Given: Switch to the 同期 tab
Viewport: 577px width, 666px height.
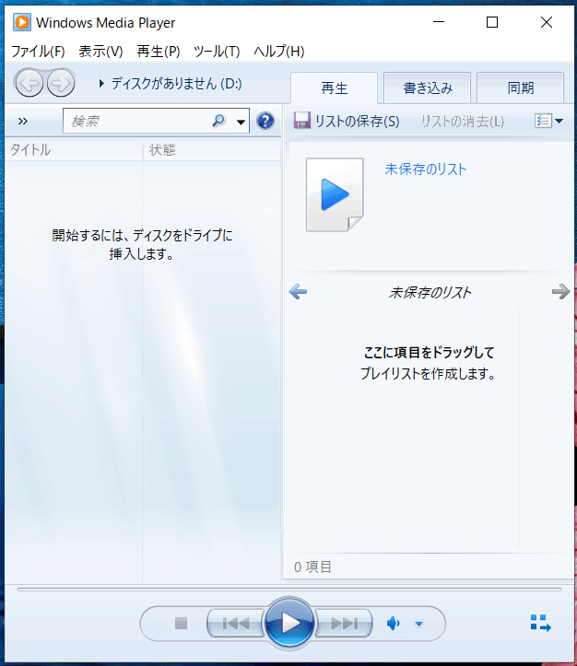Looking at the screenshot, I should tap(521, 88).
